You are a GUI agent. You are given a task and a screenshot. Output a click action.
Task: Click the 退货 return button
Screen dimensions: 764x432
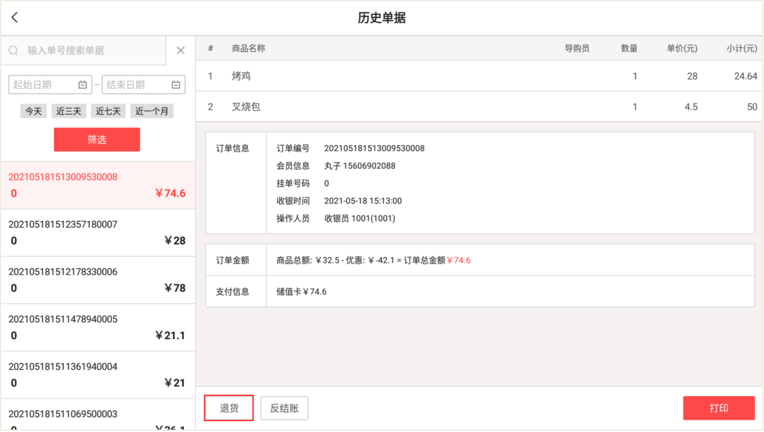tap(229, 408)
